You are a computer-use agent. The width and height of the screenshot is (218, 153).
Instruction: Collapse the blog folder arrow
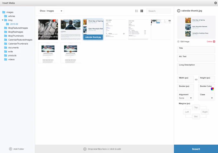3,20
